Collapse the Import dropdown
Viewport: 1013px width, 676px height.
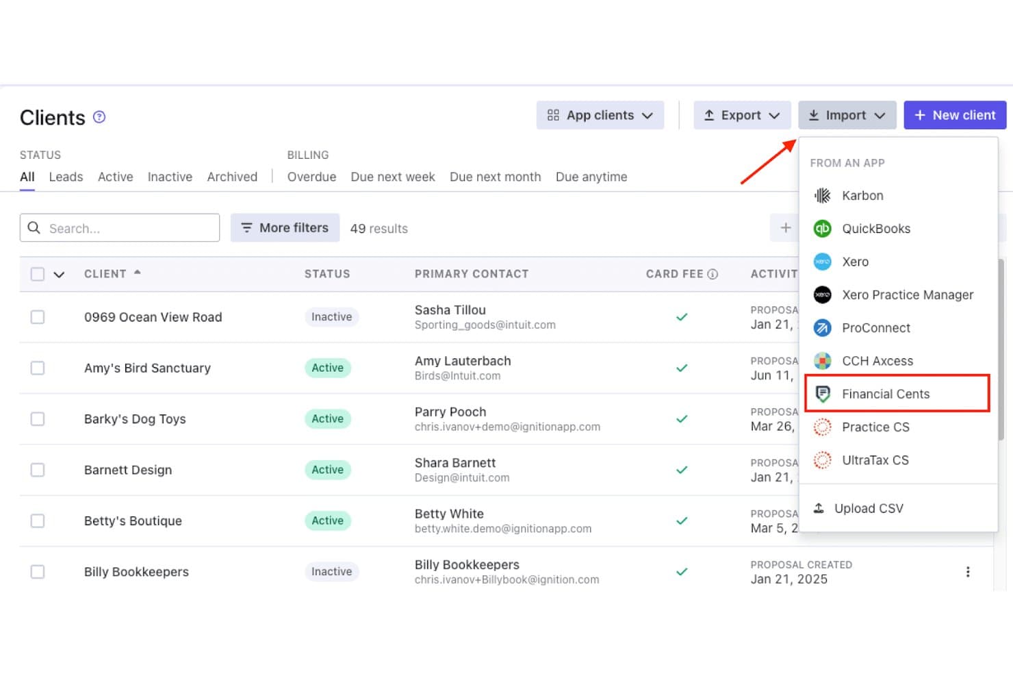click(847, 115)
